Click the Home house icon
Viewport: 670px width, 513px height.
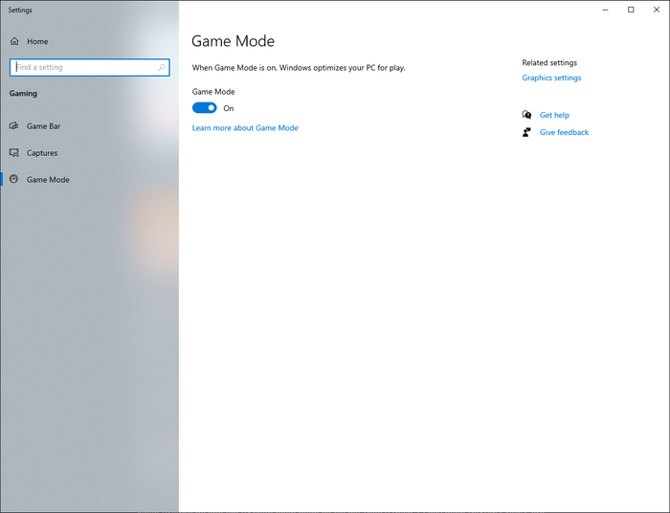click(x=14, y=41)
